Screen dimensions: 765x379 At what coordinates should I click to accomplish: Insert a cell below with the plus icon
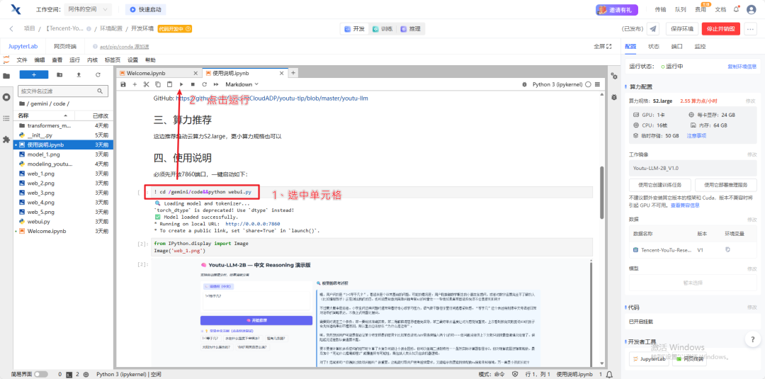pyautogui.click(x=135, y=84)
